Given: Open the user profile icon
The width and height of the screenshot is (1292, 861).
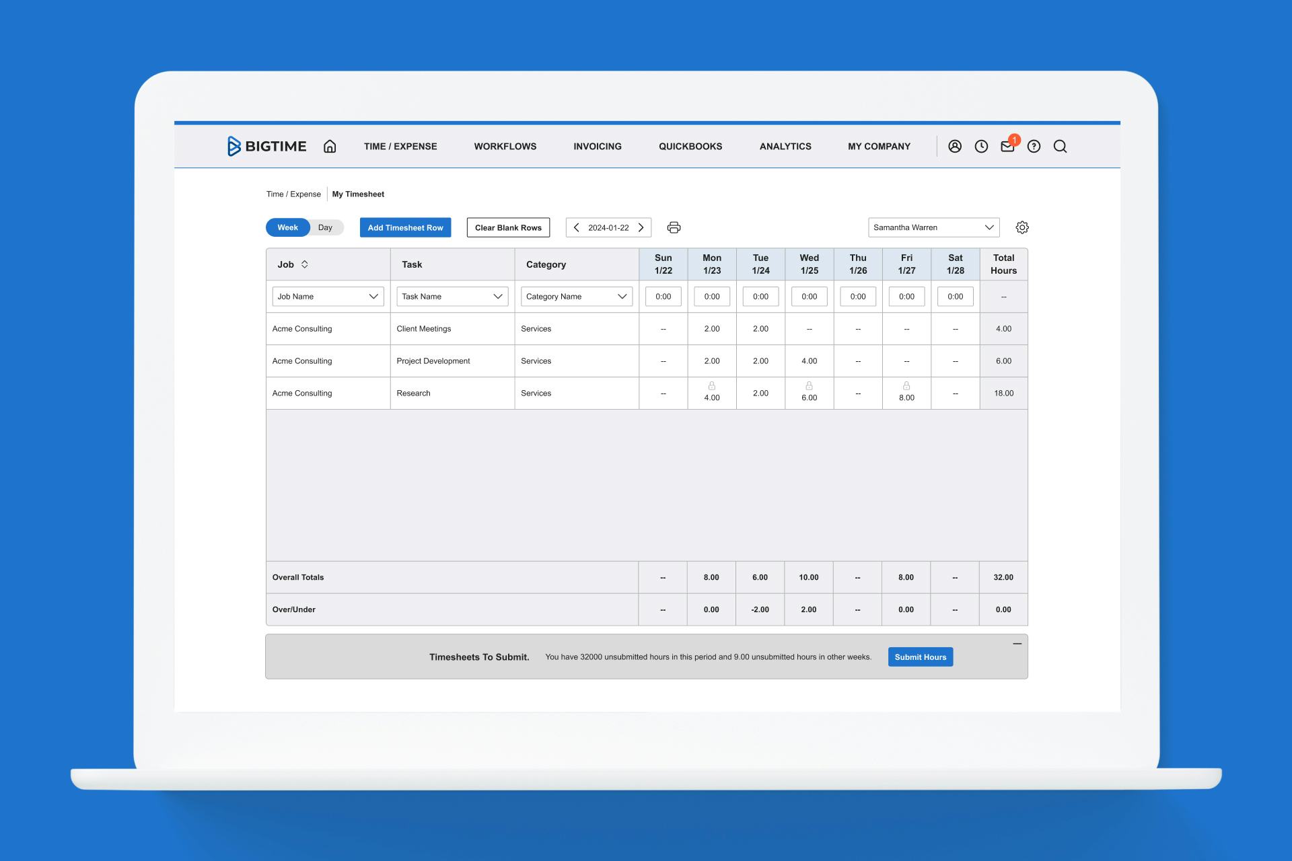Looking at the screenshot, I should 954,147.
